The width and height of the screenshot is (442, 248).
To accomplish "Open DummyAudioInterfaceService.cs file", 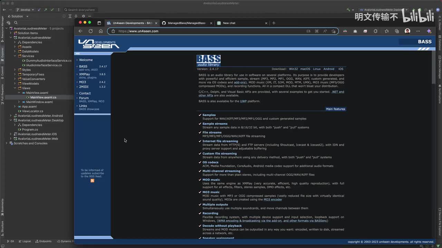I will [49, 61].
